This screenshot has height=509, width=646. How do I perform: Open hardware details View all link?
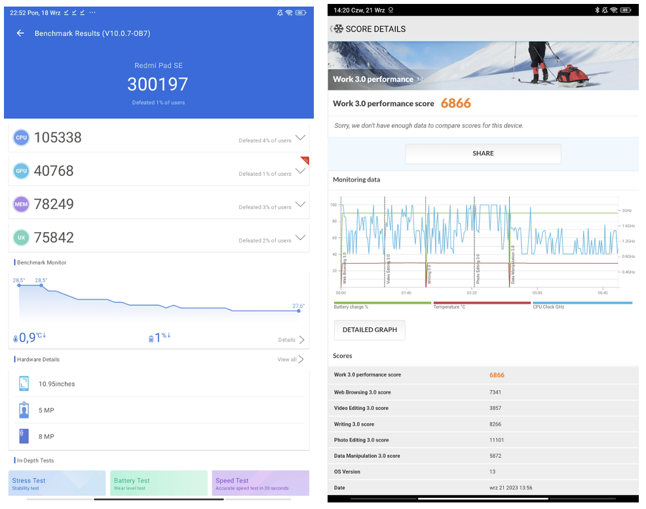[290, 359]
